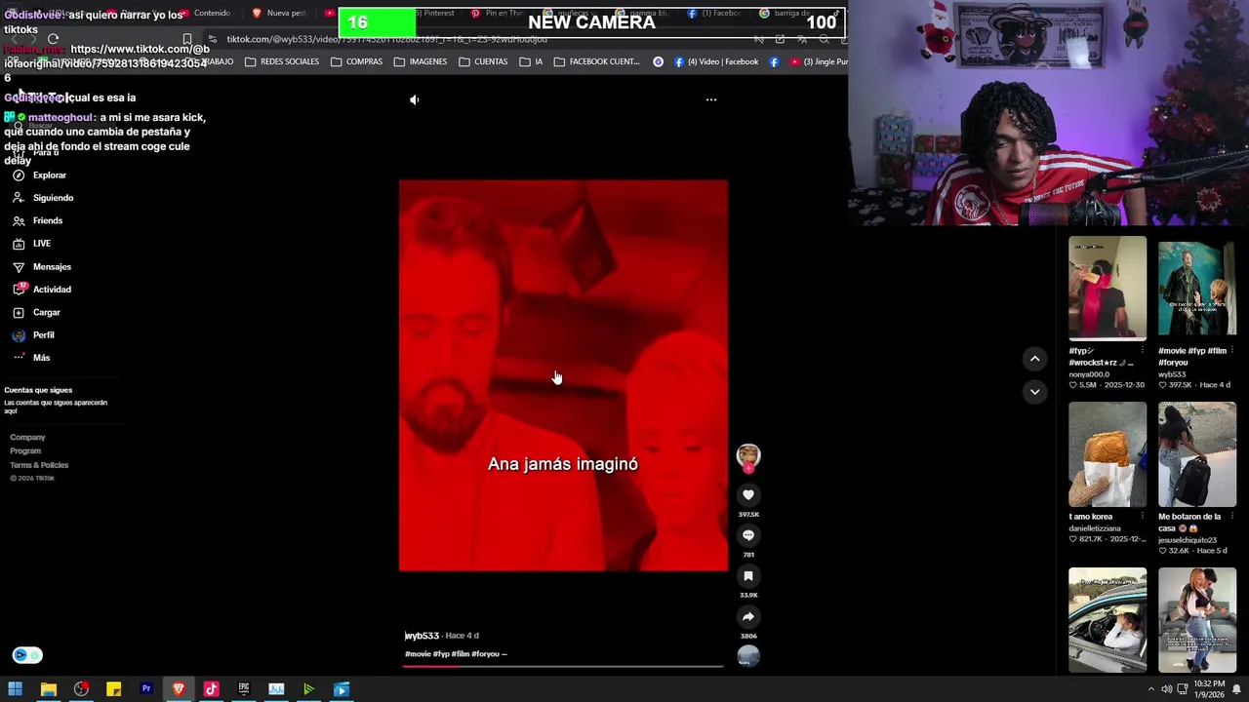Click the Terms & Policies footer link
Image resolution: width=1249 pixels, height=702 pixels.
[39, 465]
